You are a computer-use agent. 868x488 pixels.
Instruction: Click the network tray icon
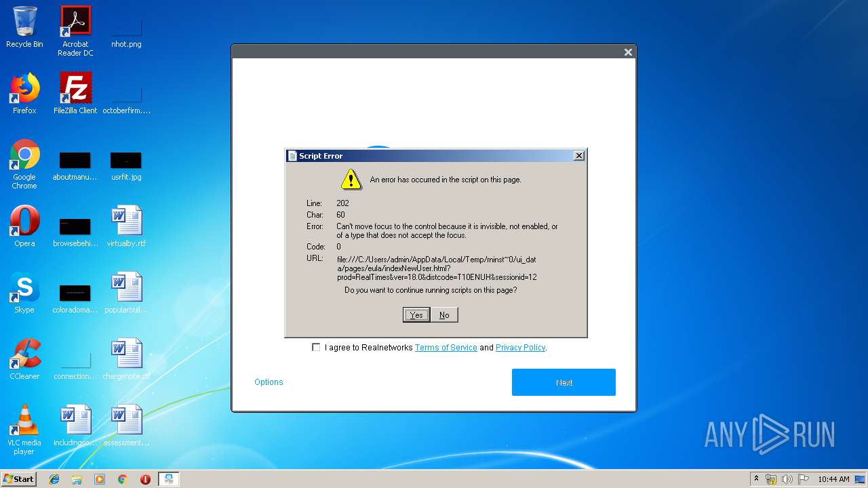(x=771, y=479)
